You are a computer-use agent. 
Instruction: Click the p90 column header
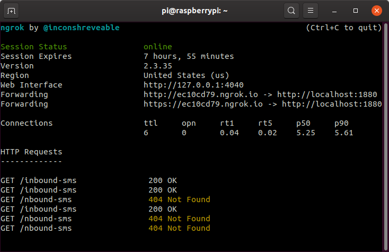[x=341, y=124]
